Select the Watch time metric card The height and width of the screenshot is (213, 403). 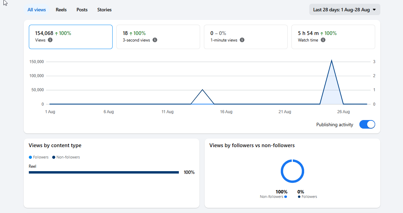click(x=333, y=37)
